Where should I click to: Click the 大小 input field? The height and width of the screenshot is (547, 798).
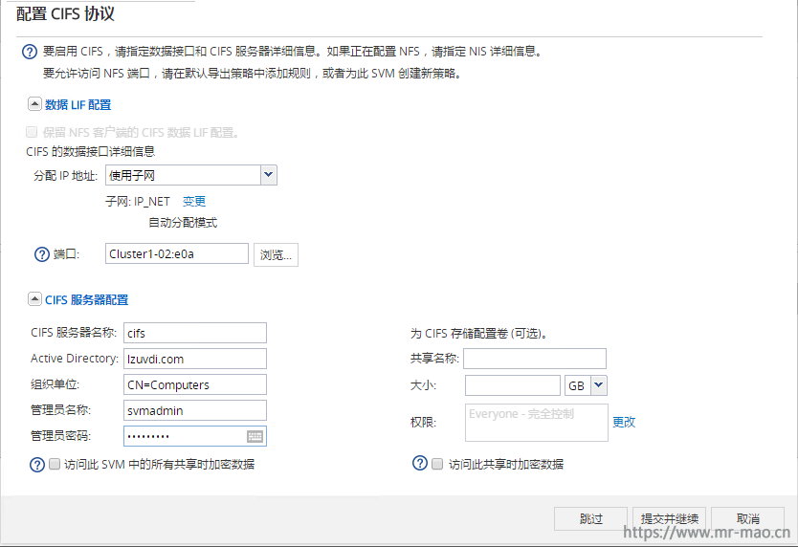click(x=513, y=385)
